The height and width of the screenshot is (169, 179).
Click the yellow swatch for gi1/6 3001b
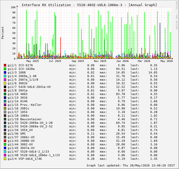tap(5, 83)
